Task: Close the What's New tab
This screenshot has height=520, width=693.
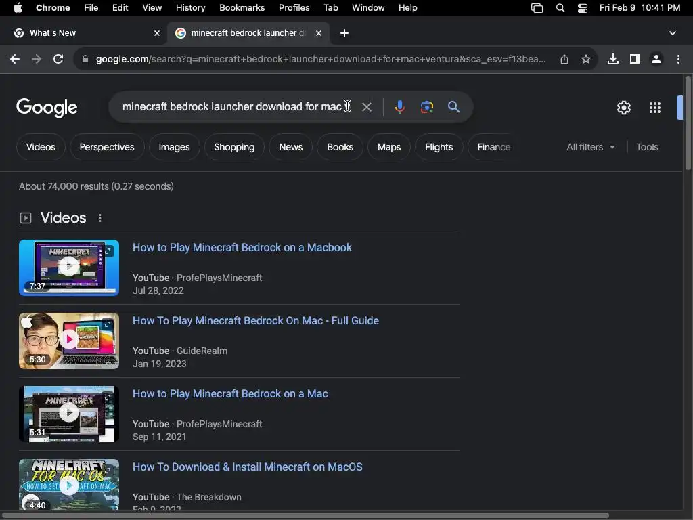Action: (x=157, y=33)
